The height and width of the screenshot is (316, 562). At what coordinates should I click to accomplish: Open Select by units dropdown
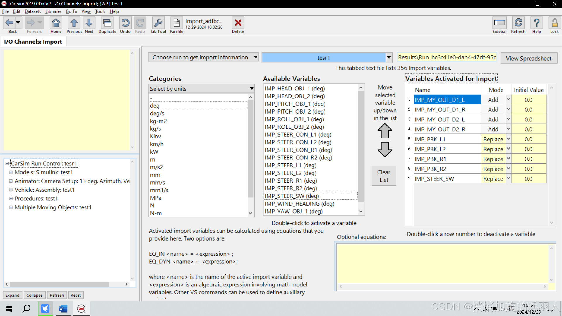tap(251, 89)
